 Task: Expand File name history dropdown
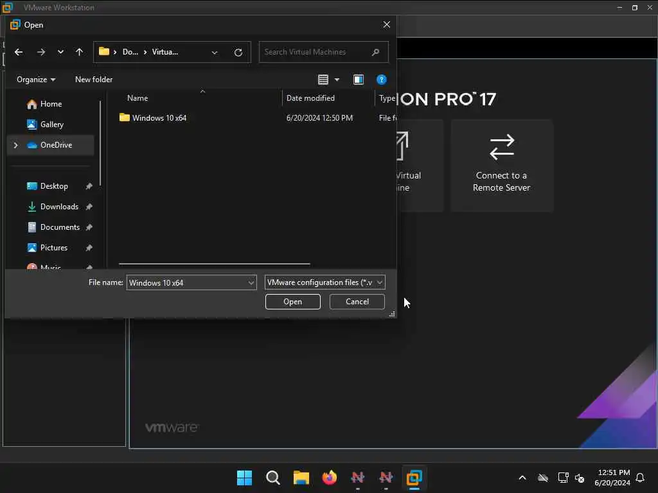(251, 282)
